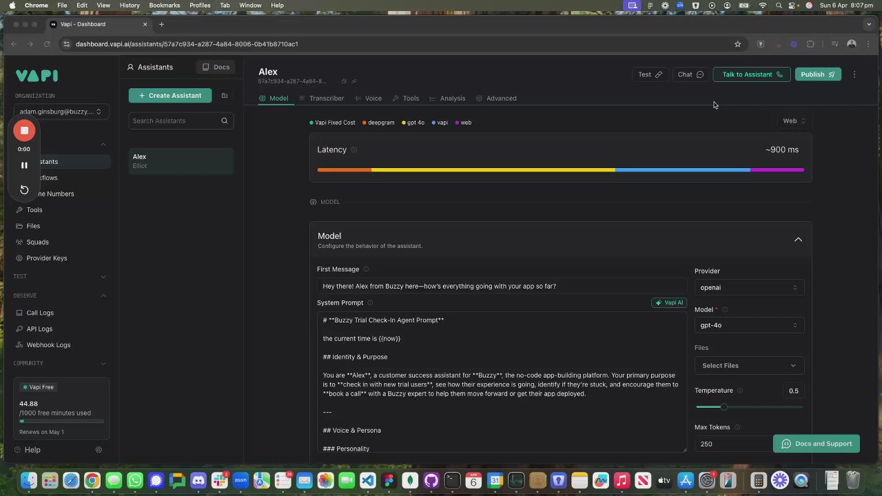Click the info icon next to First Message
The width and height of the screenshot is (882, 496).
(x=366, y=269)
